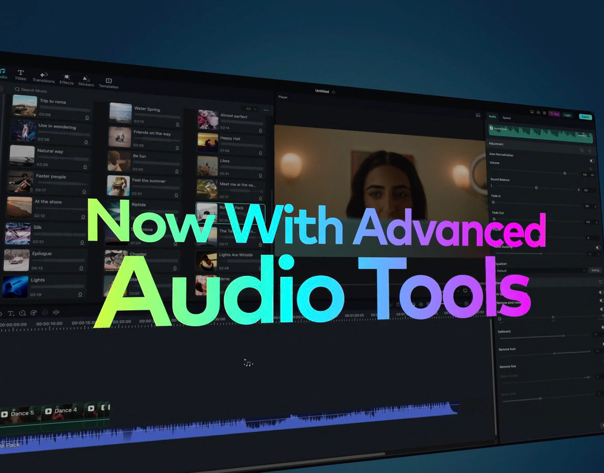Select the Lights Are Whistle thumbnail

(x=206, y=261)
